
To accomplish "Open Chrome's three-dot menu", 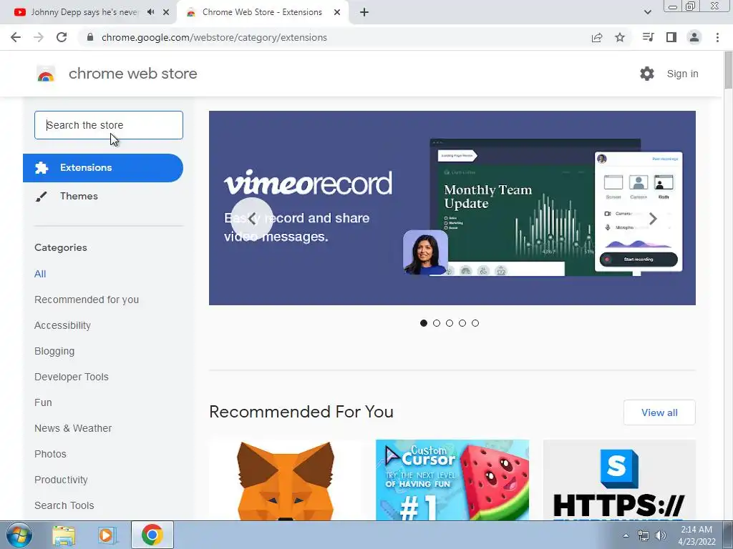I will tap(717, 37).
